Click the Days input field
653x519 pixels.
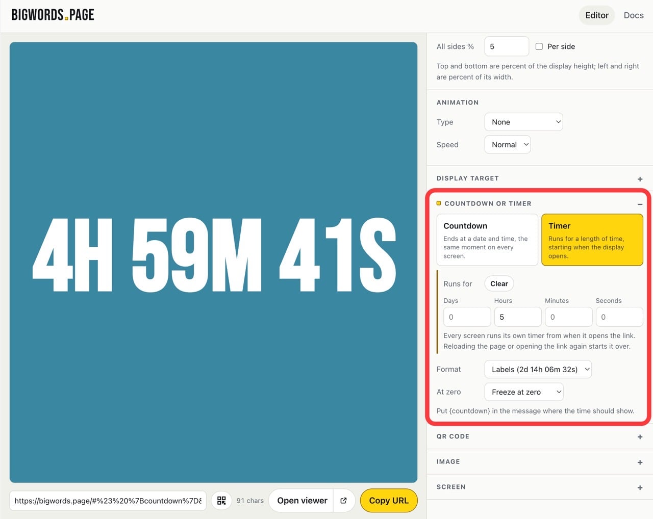coord(467,317)
